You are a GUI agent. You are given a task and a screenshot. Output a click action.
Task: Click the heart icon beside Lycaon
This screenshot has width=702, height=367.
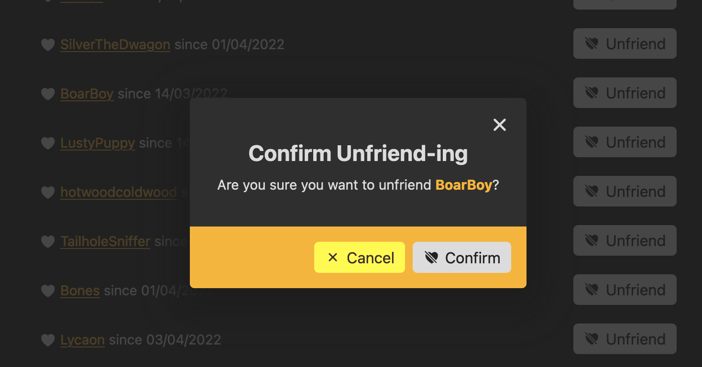tap(48, 340)
